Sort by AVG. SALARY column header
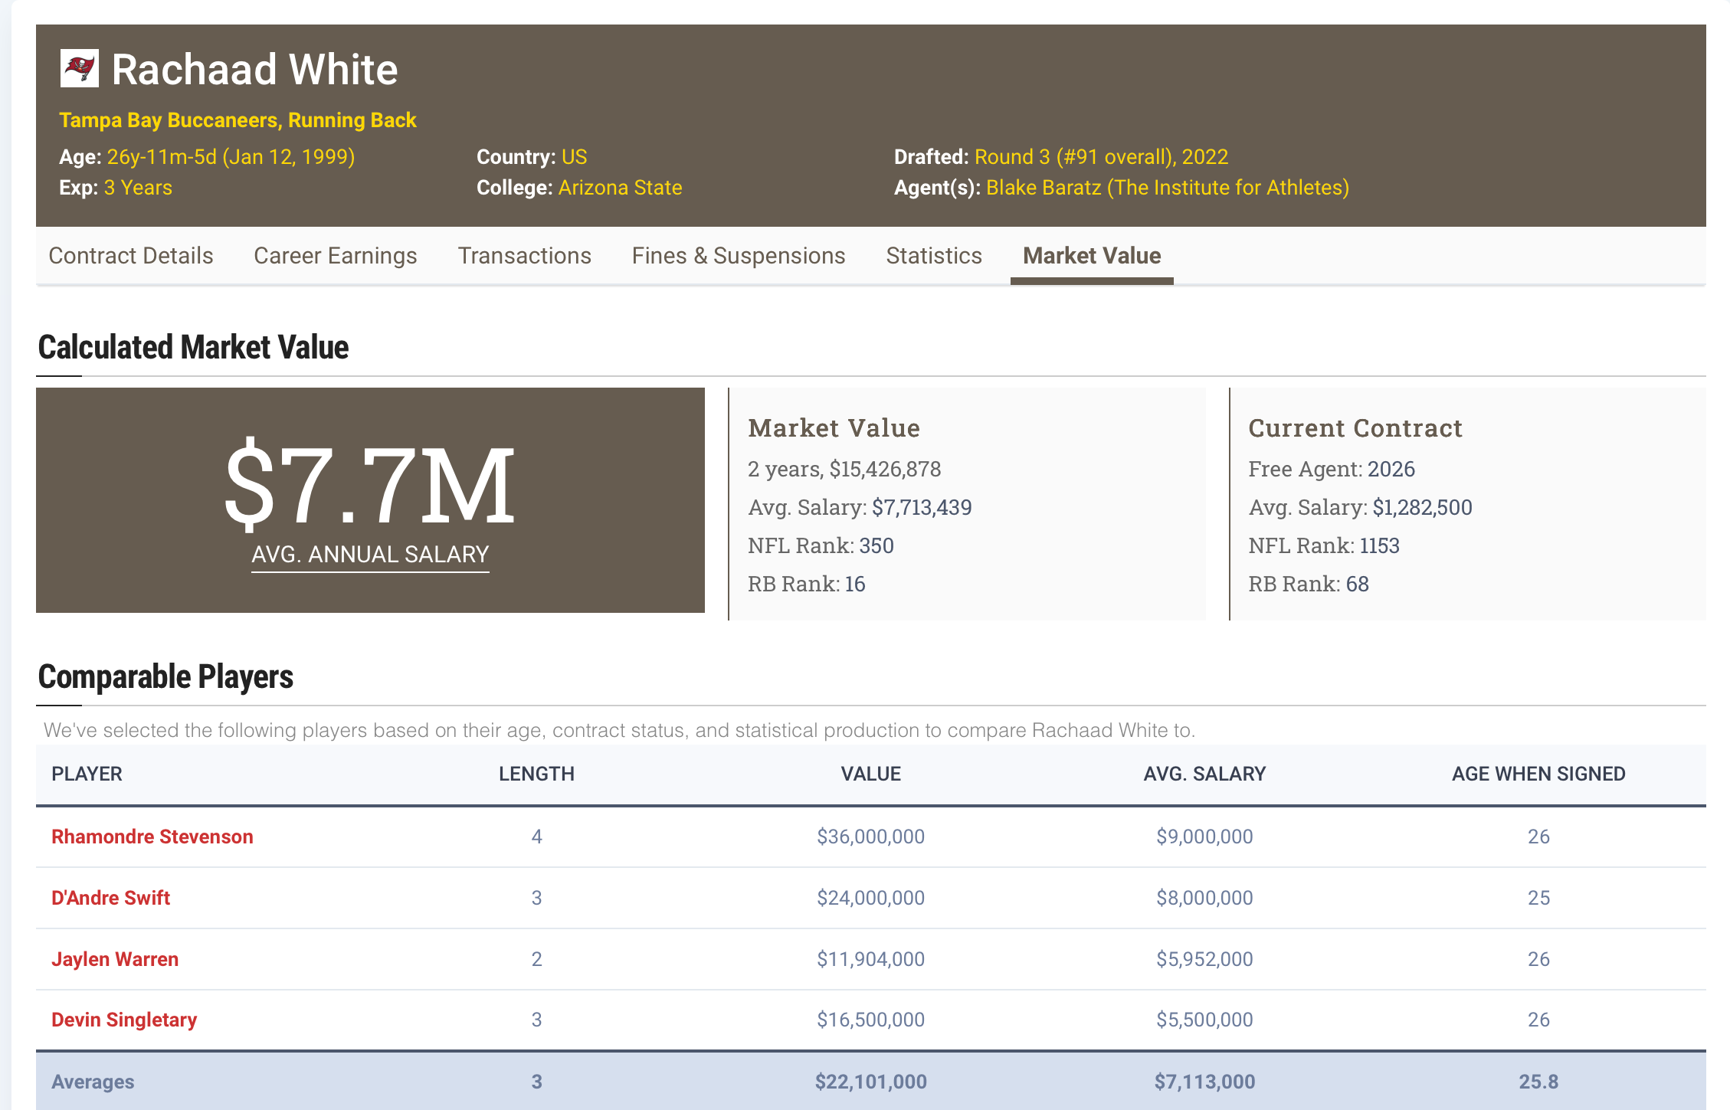Image resolution: width=1730 pixels, height=1110 pixels. click(x=1204, y=774)
